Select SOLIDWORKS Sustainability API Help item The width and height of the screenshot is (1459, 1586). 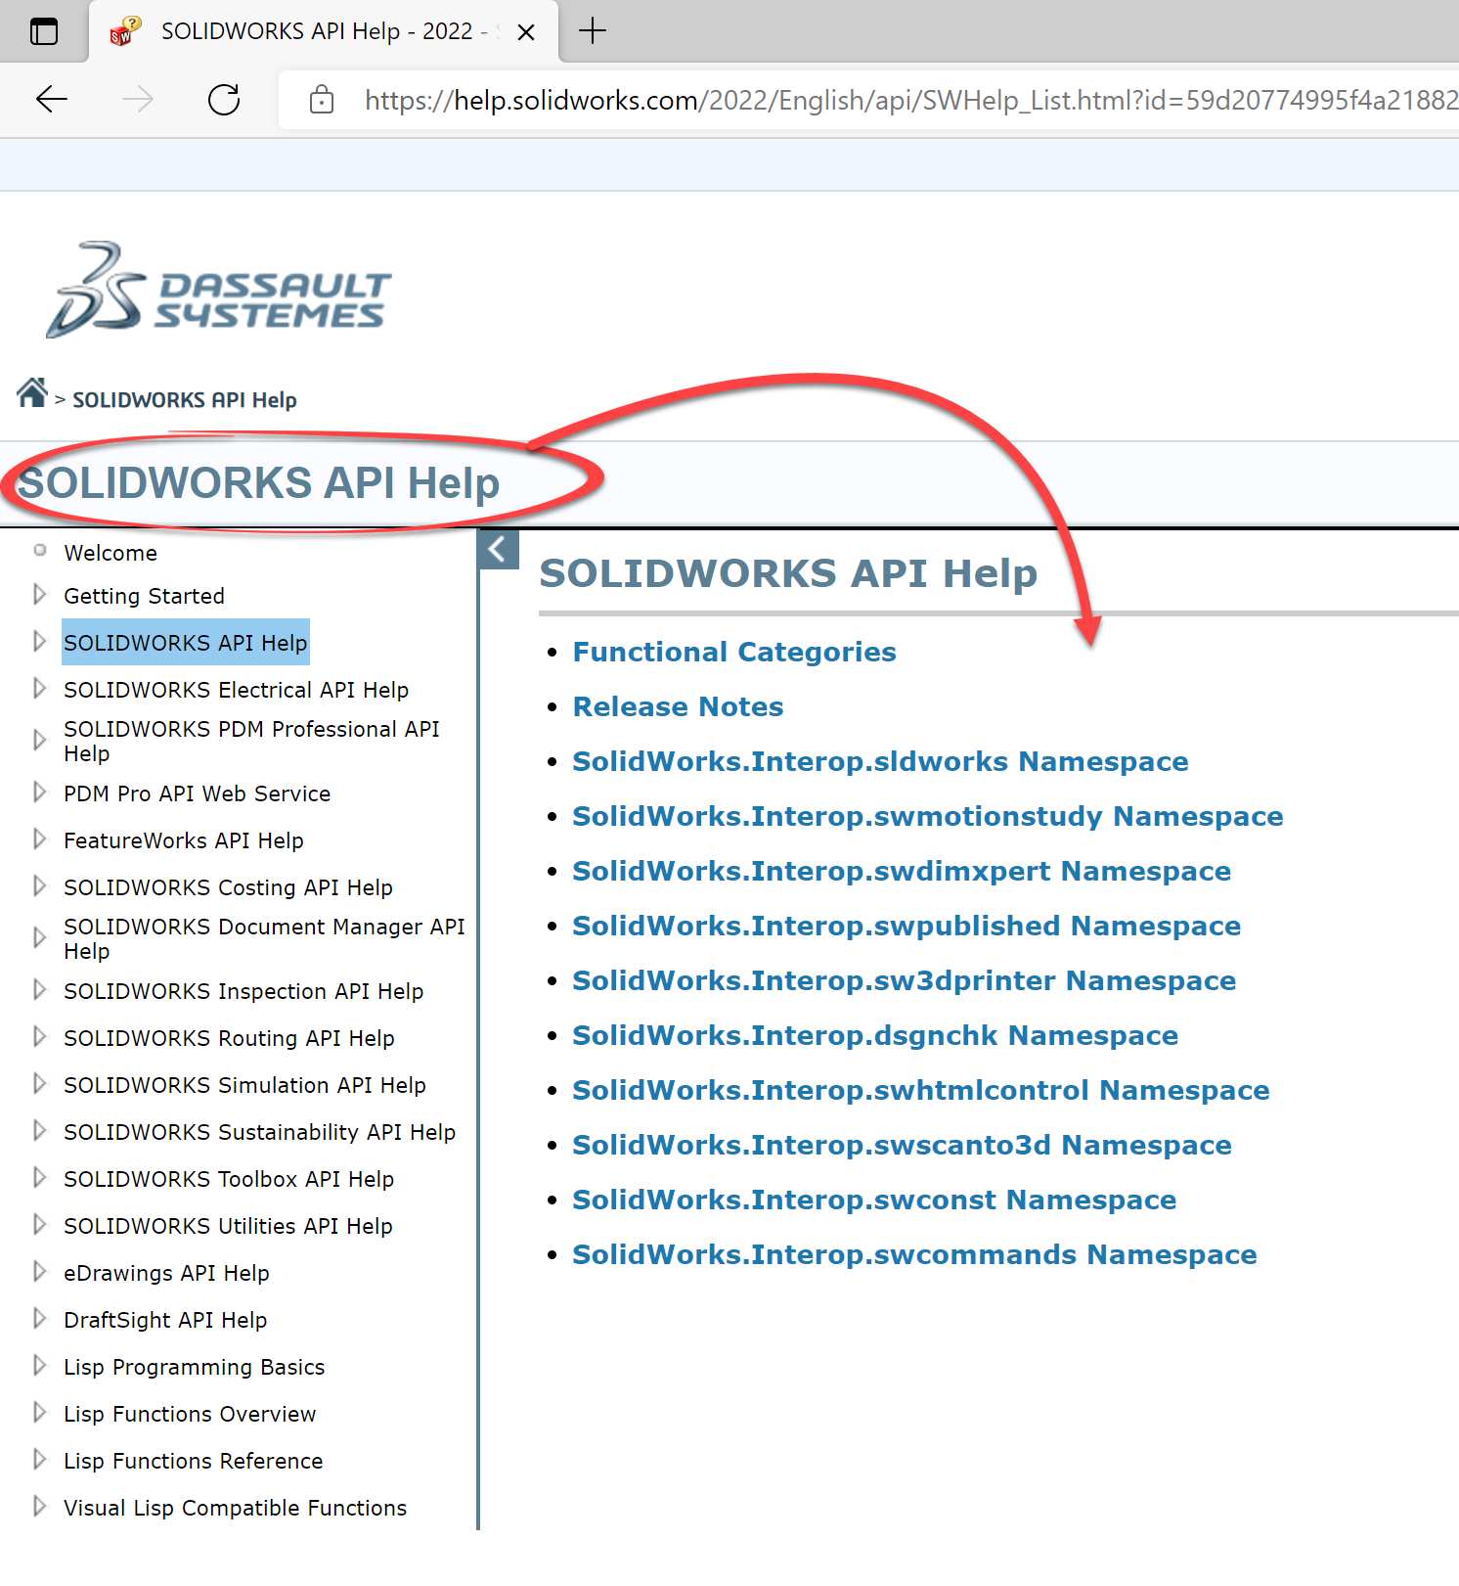pyautogui.click(x=259, y=1132)
